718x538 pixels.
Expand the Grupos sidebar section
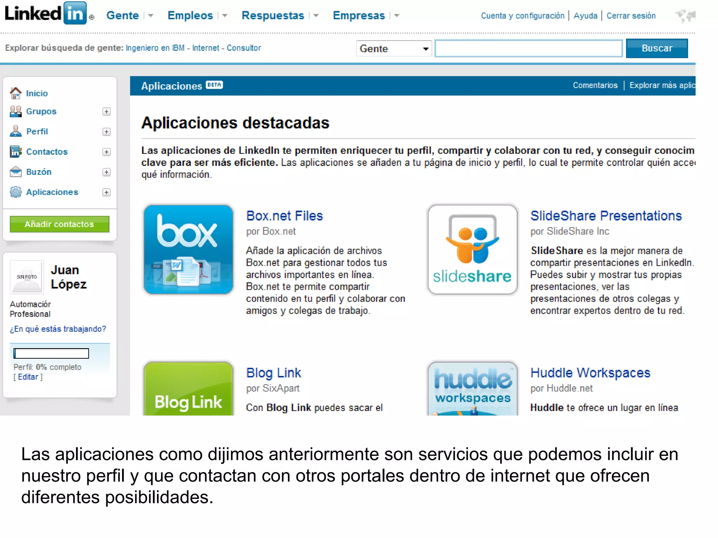click(107, 111)
